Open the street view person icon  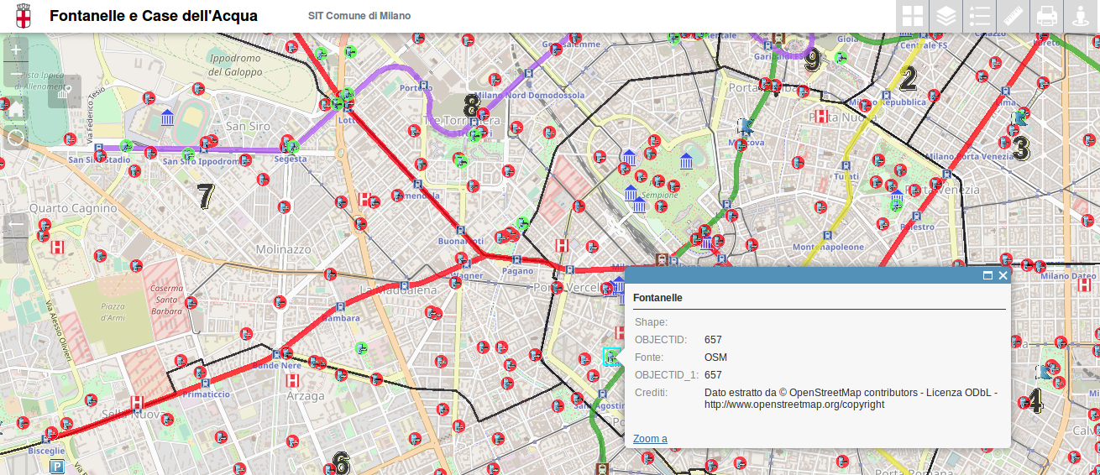pyautogui.click(x=1081, y=16)
